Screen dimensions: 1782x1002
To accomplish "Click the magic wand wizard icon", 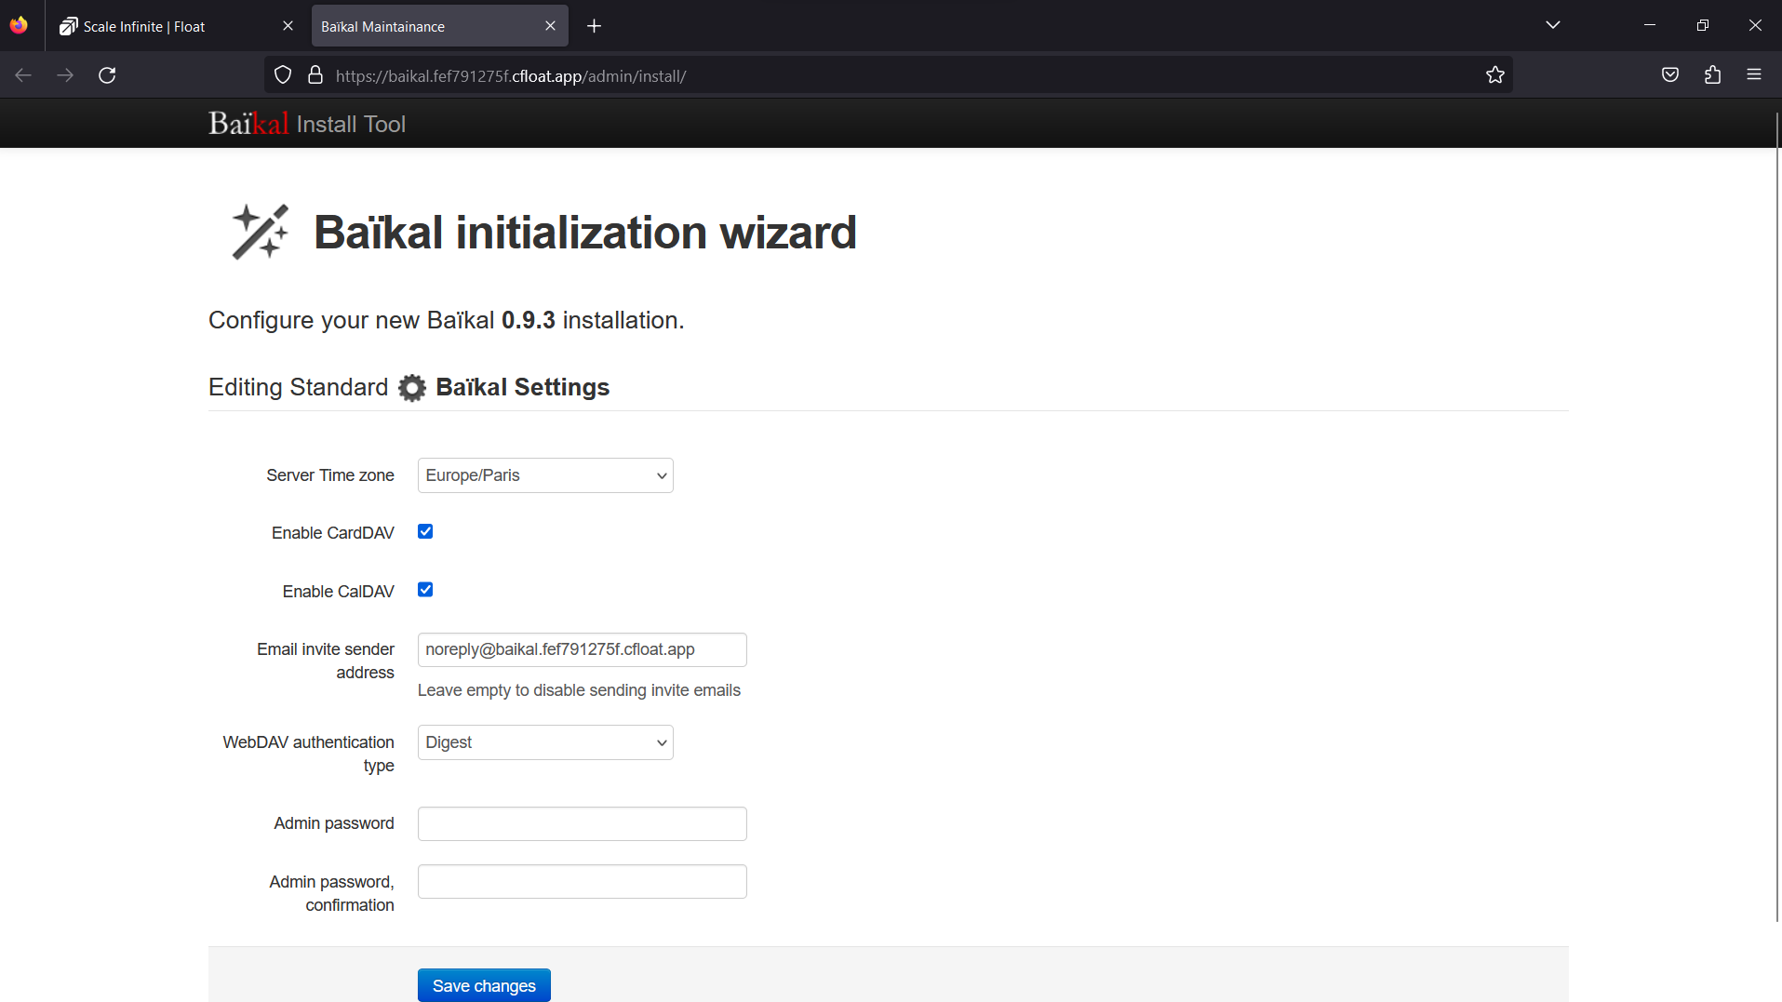I will click(260, 232).
